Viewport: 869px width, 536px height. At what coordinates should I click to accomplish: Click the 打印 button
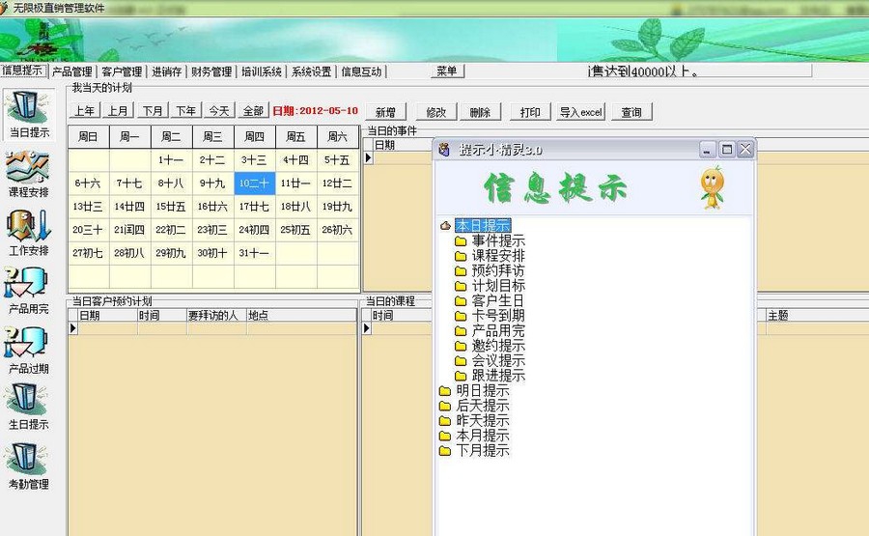coord(530,112)
